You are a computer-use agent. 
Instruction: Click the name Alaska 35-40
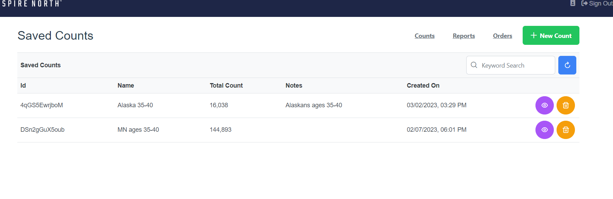point(135,105)
